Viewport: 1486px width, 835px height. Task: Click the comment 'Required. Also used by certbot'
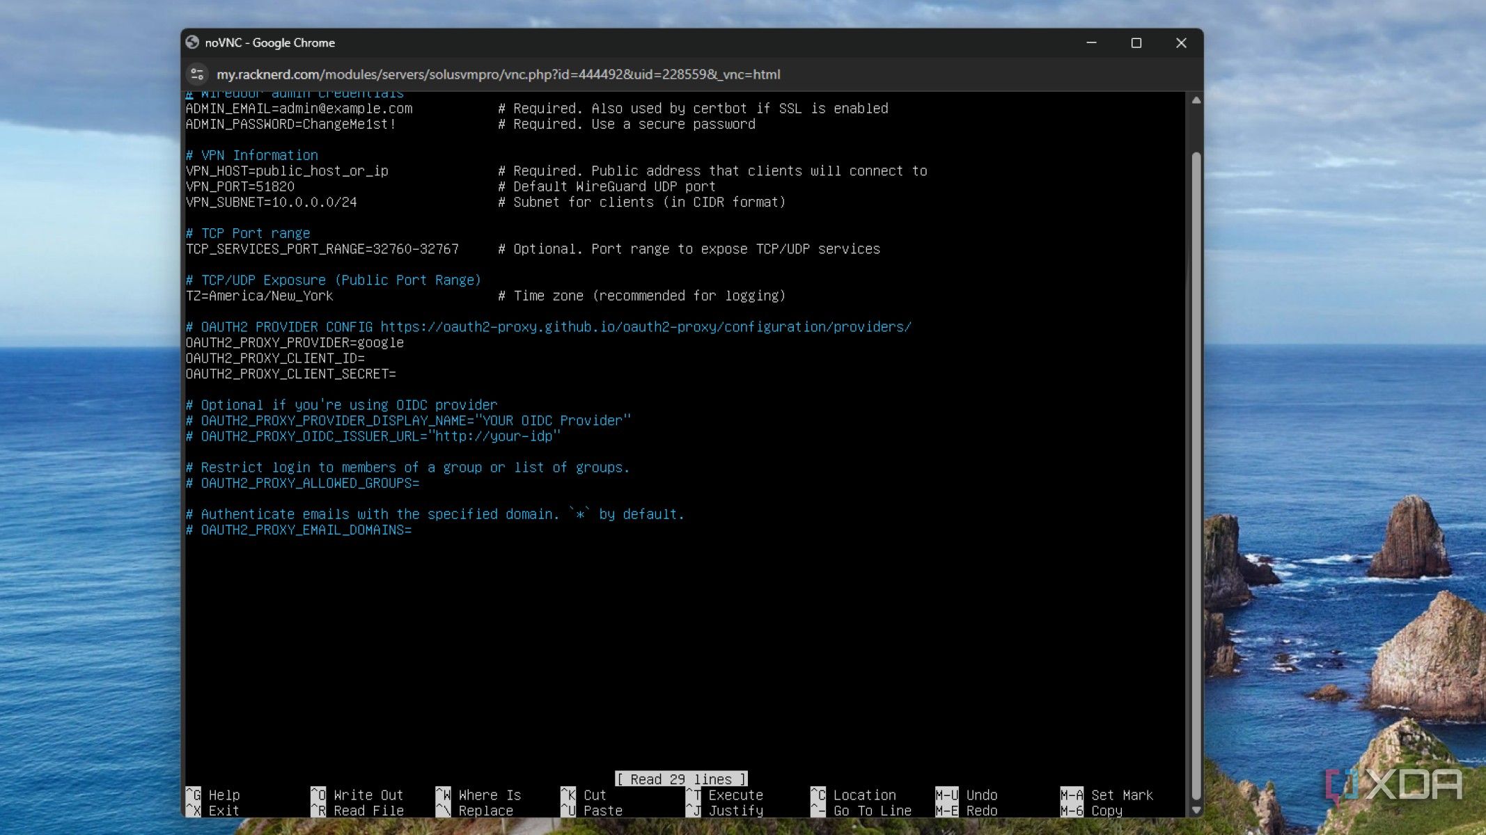[693, 109]
